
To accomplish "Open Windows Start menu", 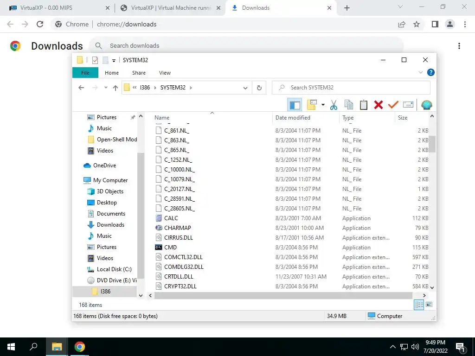I will 11,347.
